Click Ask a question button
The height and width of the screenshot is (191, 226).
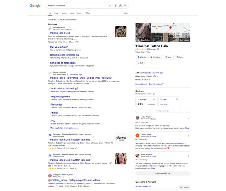click(184, 187)
